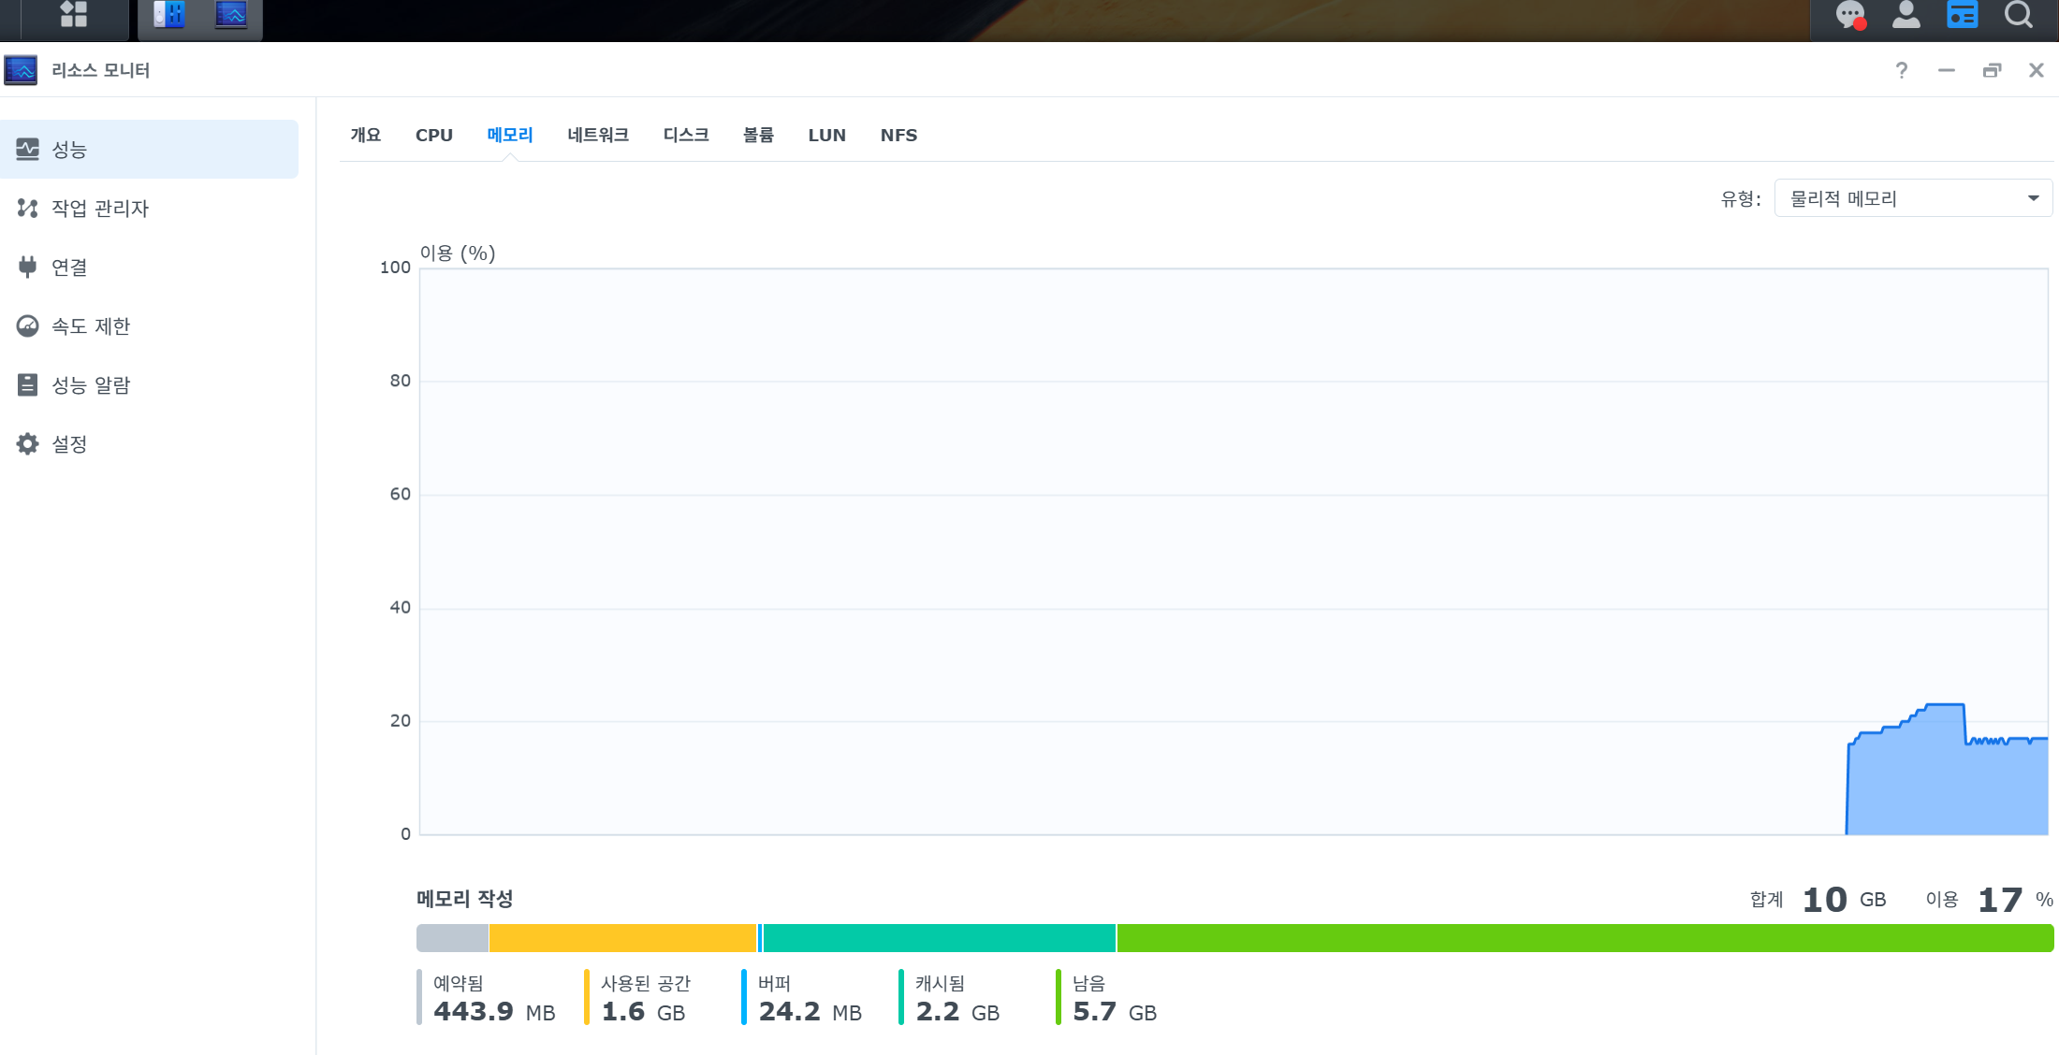Open the main menu grid icon
The width and height of the screenshot is (2059, 1055).
click(73, 14)
